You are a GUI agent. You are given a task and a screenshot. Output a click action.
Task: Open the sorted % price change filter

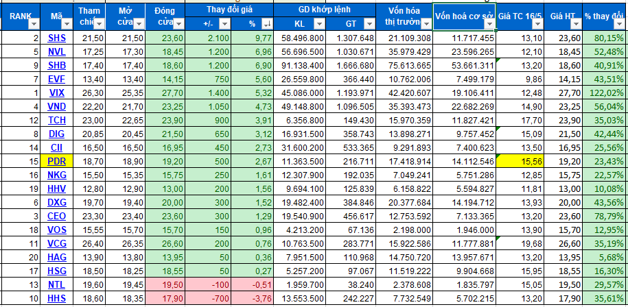(266, 25)
